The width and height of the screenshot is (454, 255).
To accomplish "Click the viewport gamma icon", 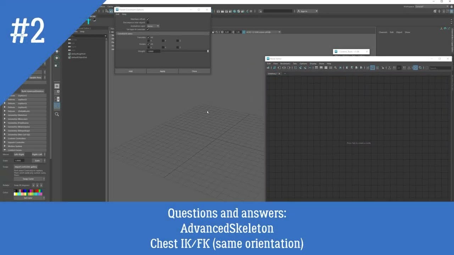I will tap(233, 32).
